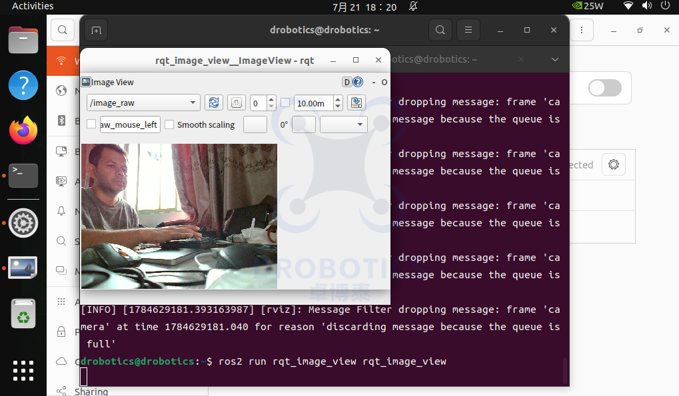The height and width of the screenshot is (396, 679).
Task: Click the 10.00m max range field
Action: point(314,103)
